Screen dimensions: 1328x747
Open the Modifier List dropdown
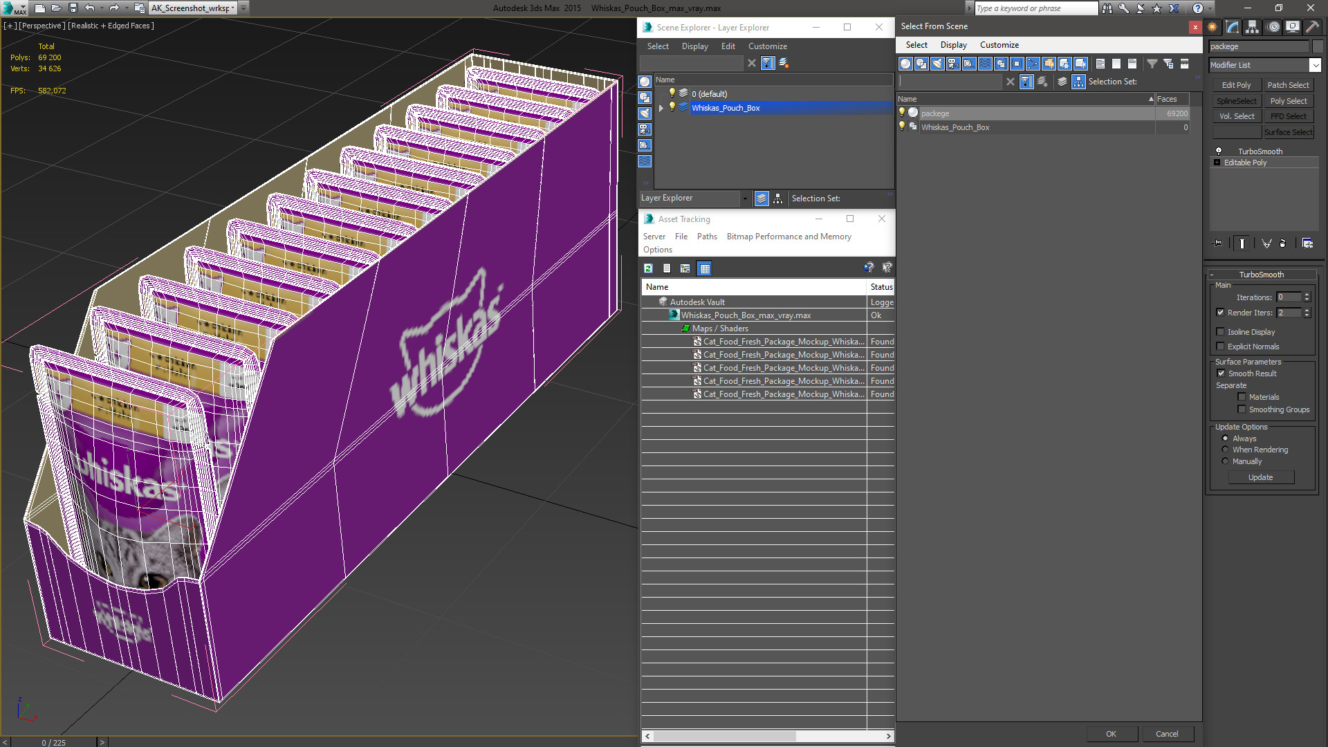click(x=1315, y=65)
